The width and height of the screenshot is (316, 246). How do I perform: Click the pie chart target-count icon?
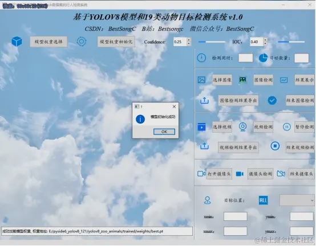263,58
